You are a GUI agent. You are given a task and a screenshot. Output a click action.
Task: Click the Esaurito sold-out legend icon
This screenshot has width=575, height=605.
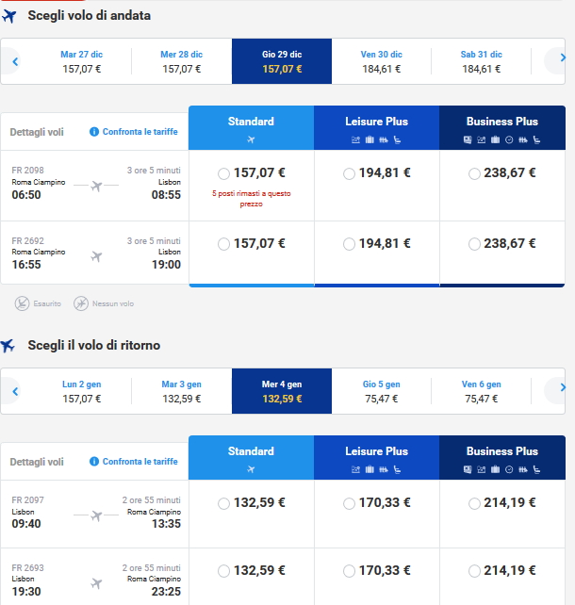(x=24, y=303)
